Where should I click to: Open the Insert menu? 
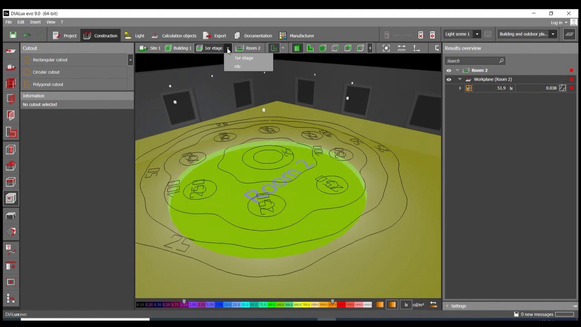(35, 22)
